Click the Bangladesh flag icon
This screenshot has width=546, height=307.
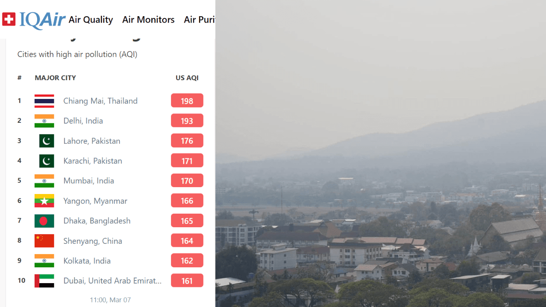(44, 221)
